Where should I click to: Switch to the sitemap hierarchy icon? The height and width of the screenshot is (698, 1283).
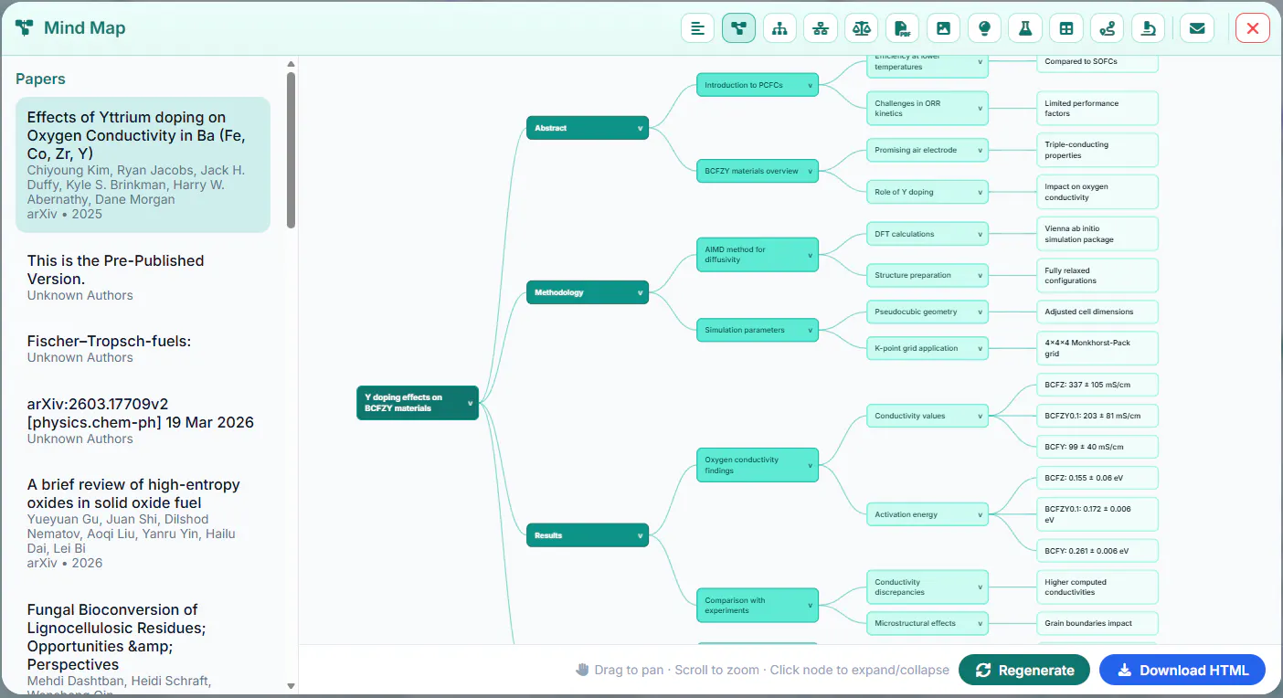779,28
